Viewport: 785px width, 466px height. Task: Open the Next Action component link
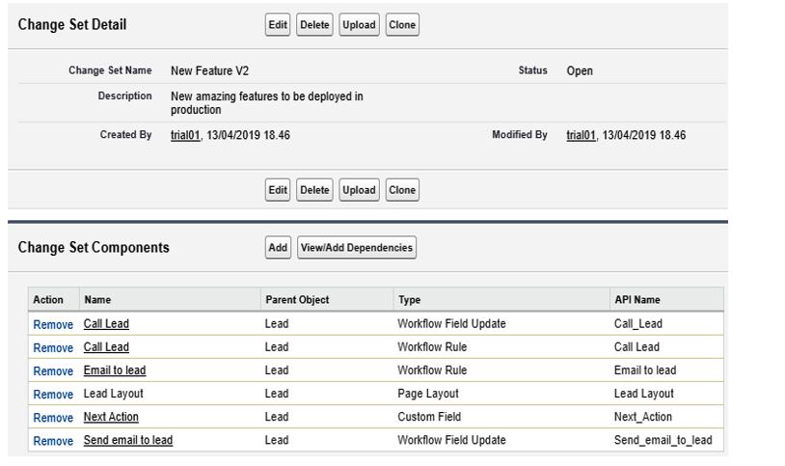coord(111,417)
